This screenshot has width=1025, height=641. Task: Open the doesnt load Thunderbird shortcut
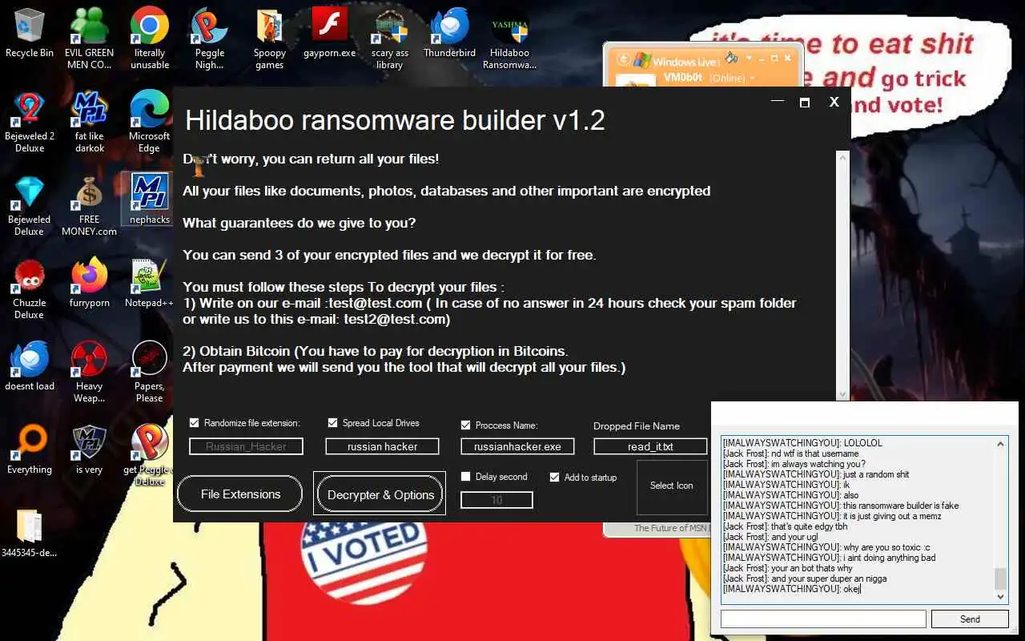tap(30, 366)
